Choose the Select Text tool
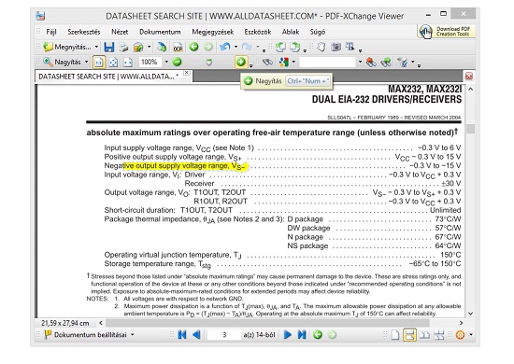The height and width of the screenshot is (364, 514). tap(350, 48)
